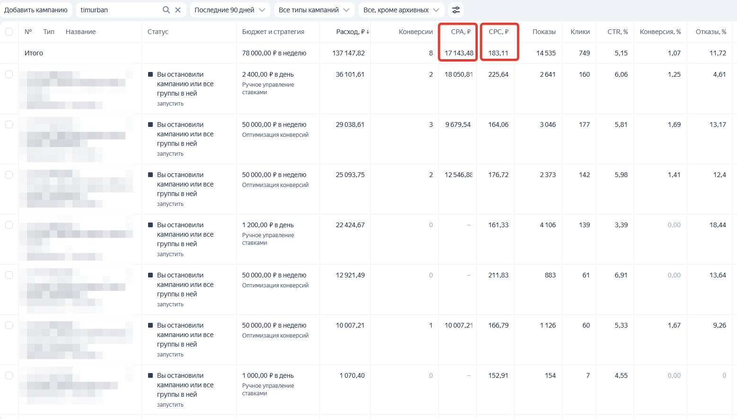Sort by CPA, ₽ column header

tap(461, 32)
